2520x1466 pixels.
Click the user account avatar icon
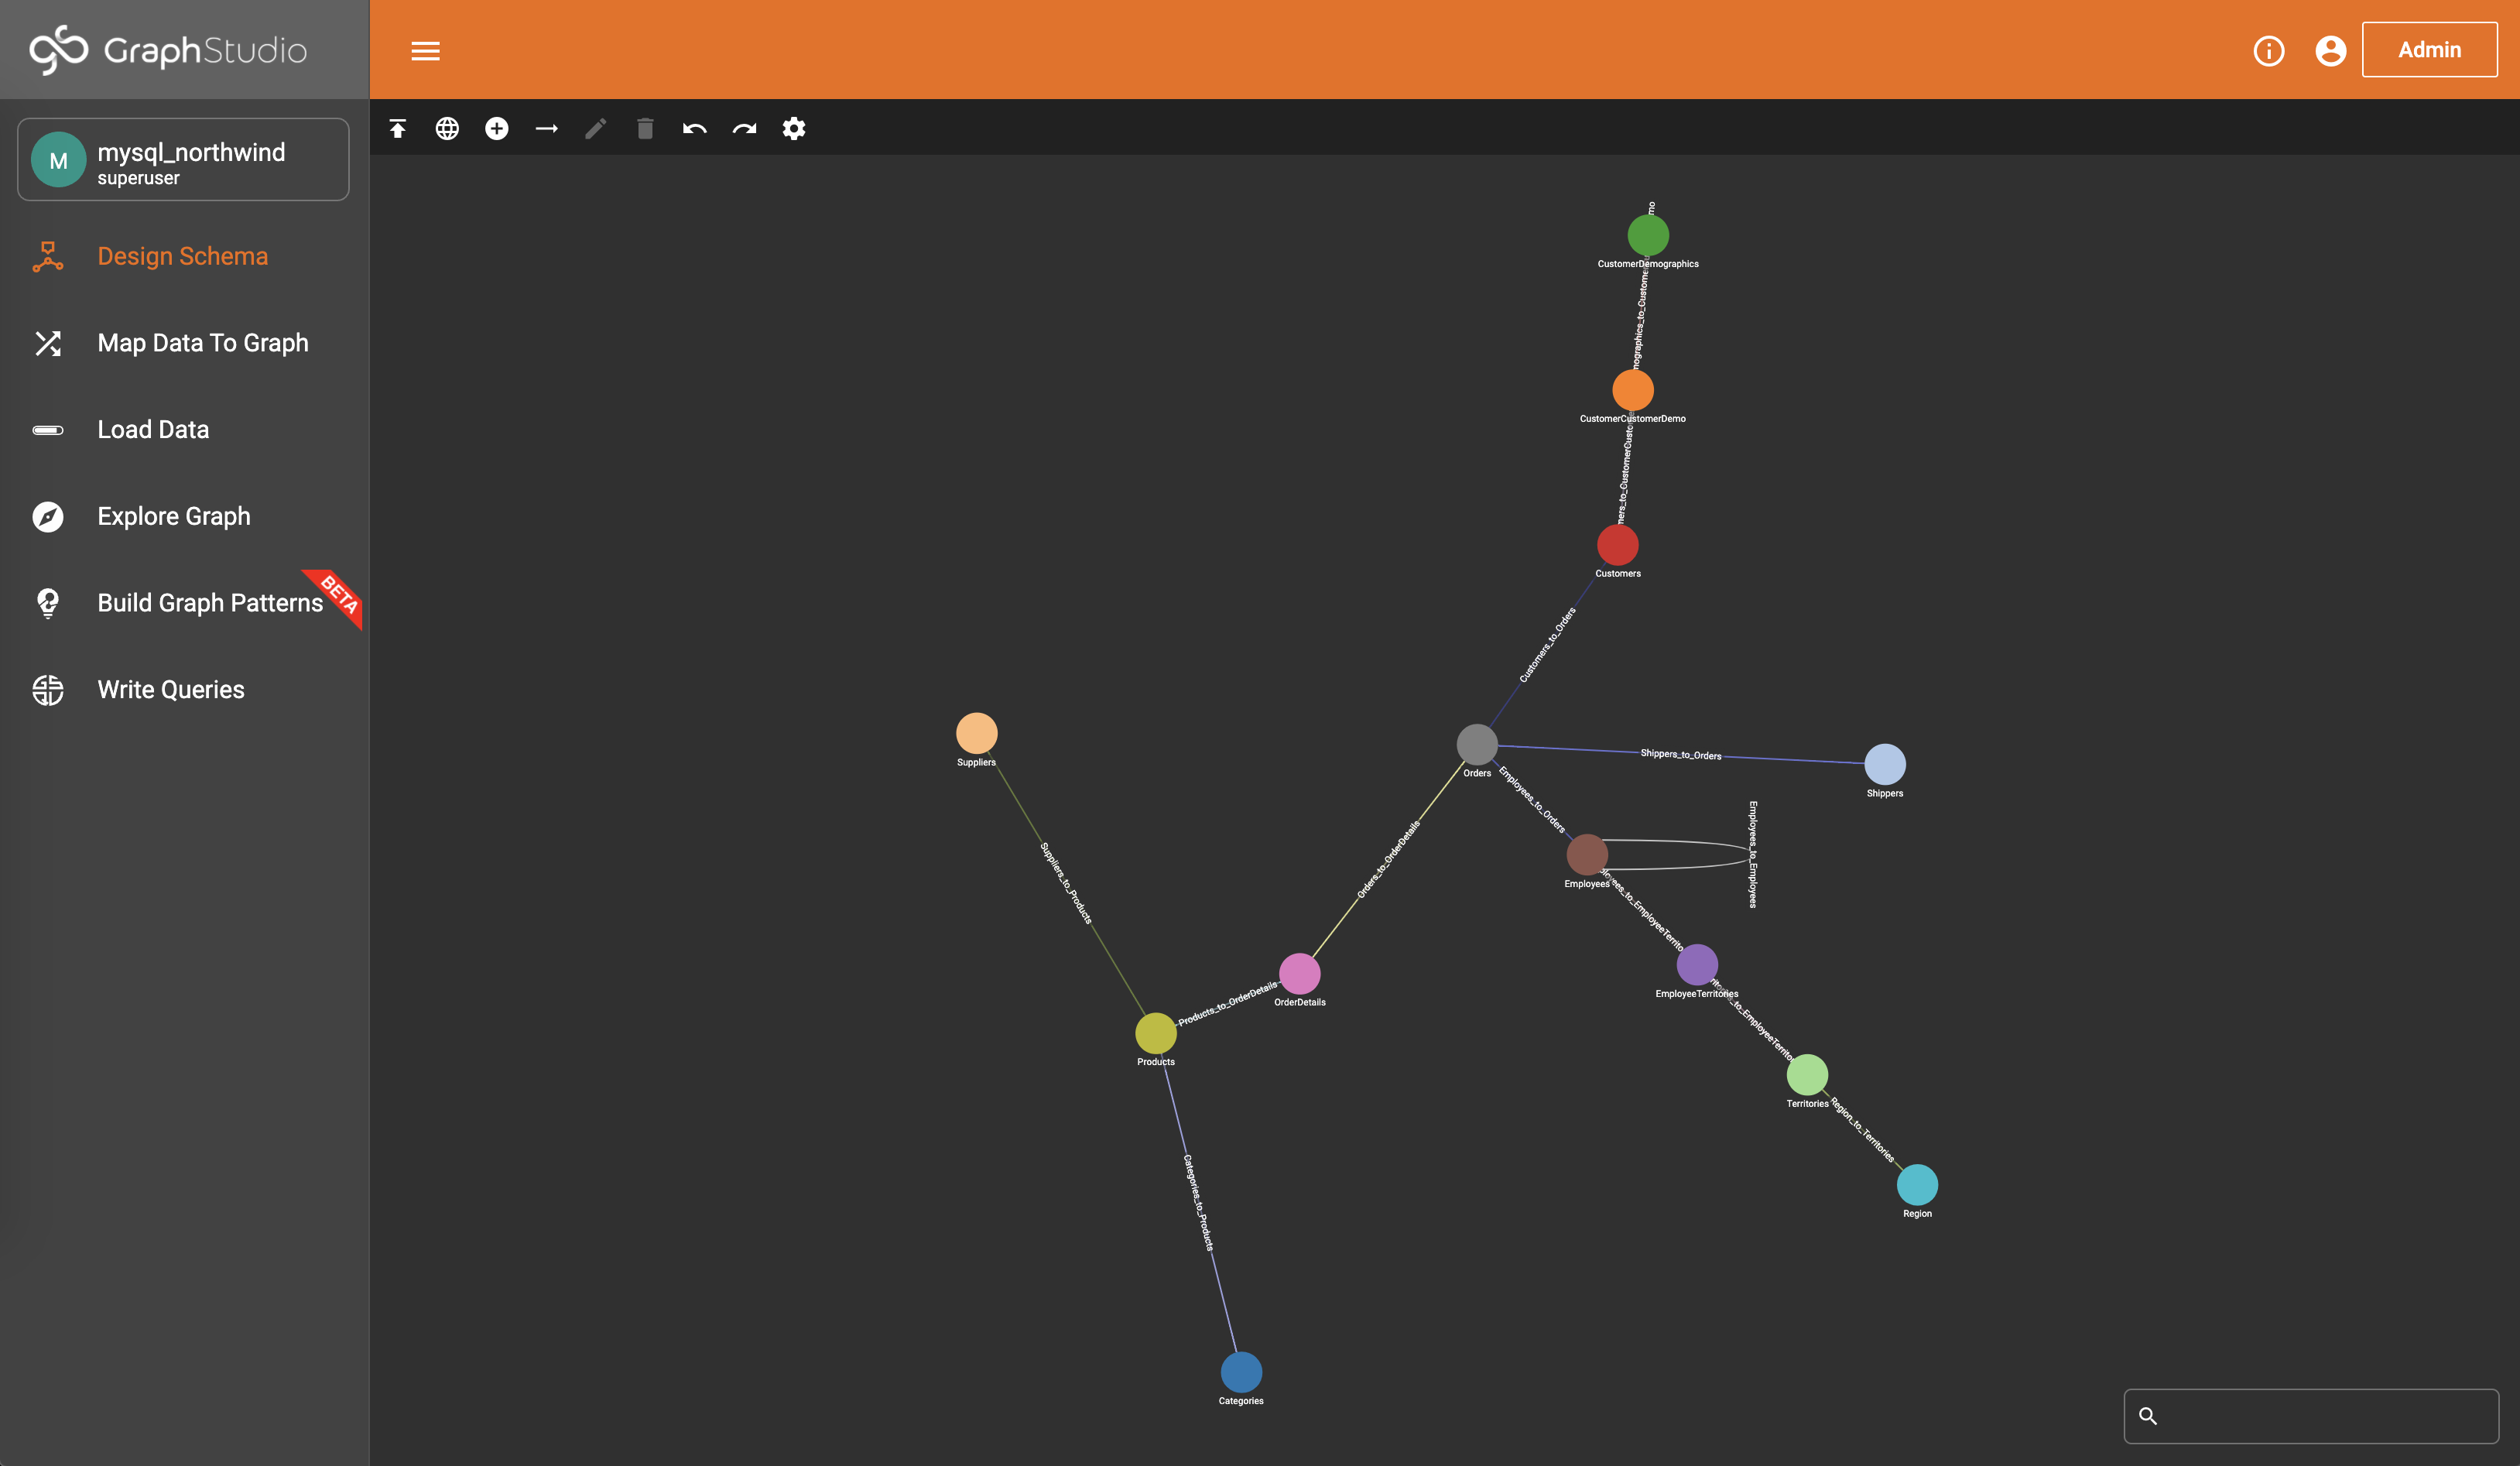(x=2330, y=50)
